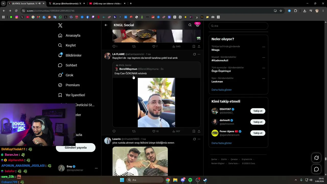Open options for Lookman trend

tap(264, 78)
